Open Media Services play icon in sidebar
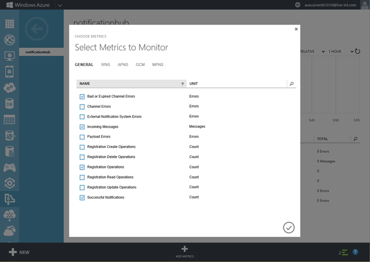The image size is (370, 262). point(10,183)
